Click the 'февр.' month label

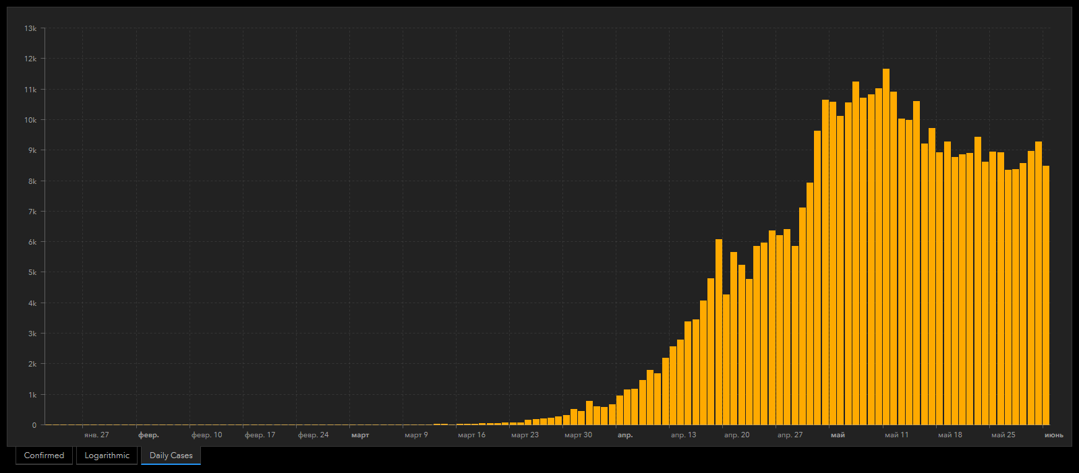[x=149, y=435]
